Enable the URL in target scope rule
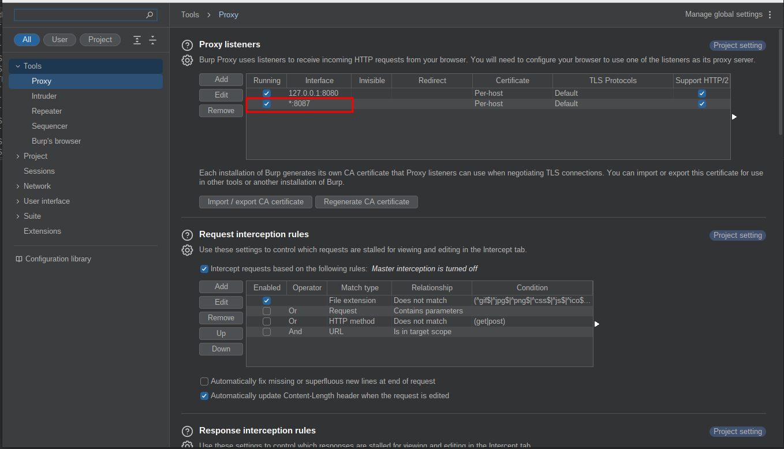This screenshot has width=784, height=449. click(x=267, y=332)
